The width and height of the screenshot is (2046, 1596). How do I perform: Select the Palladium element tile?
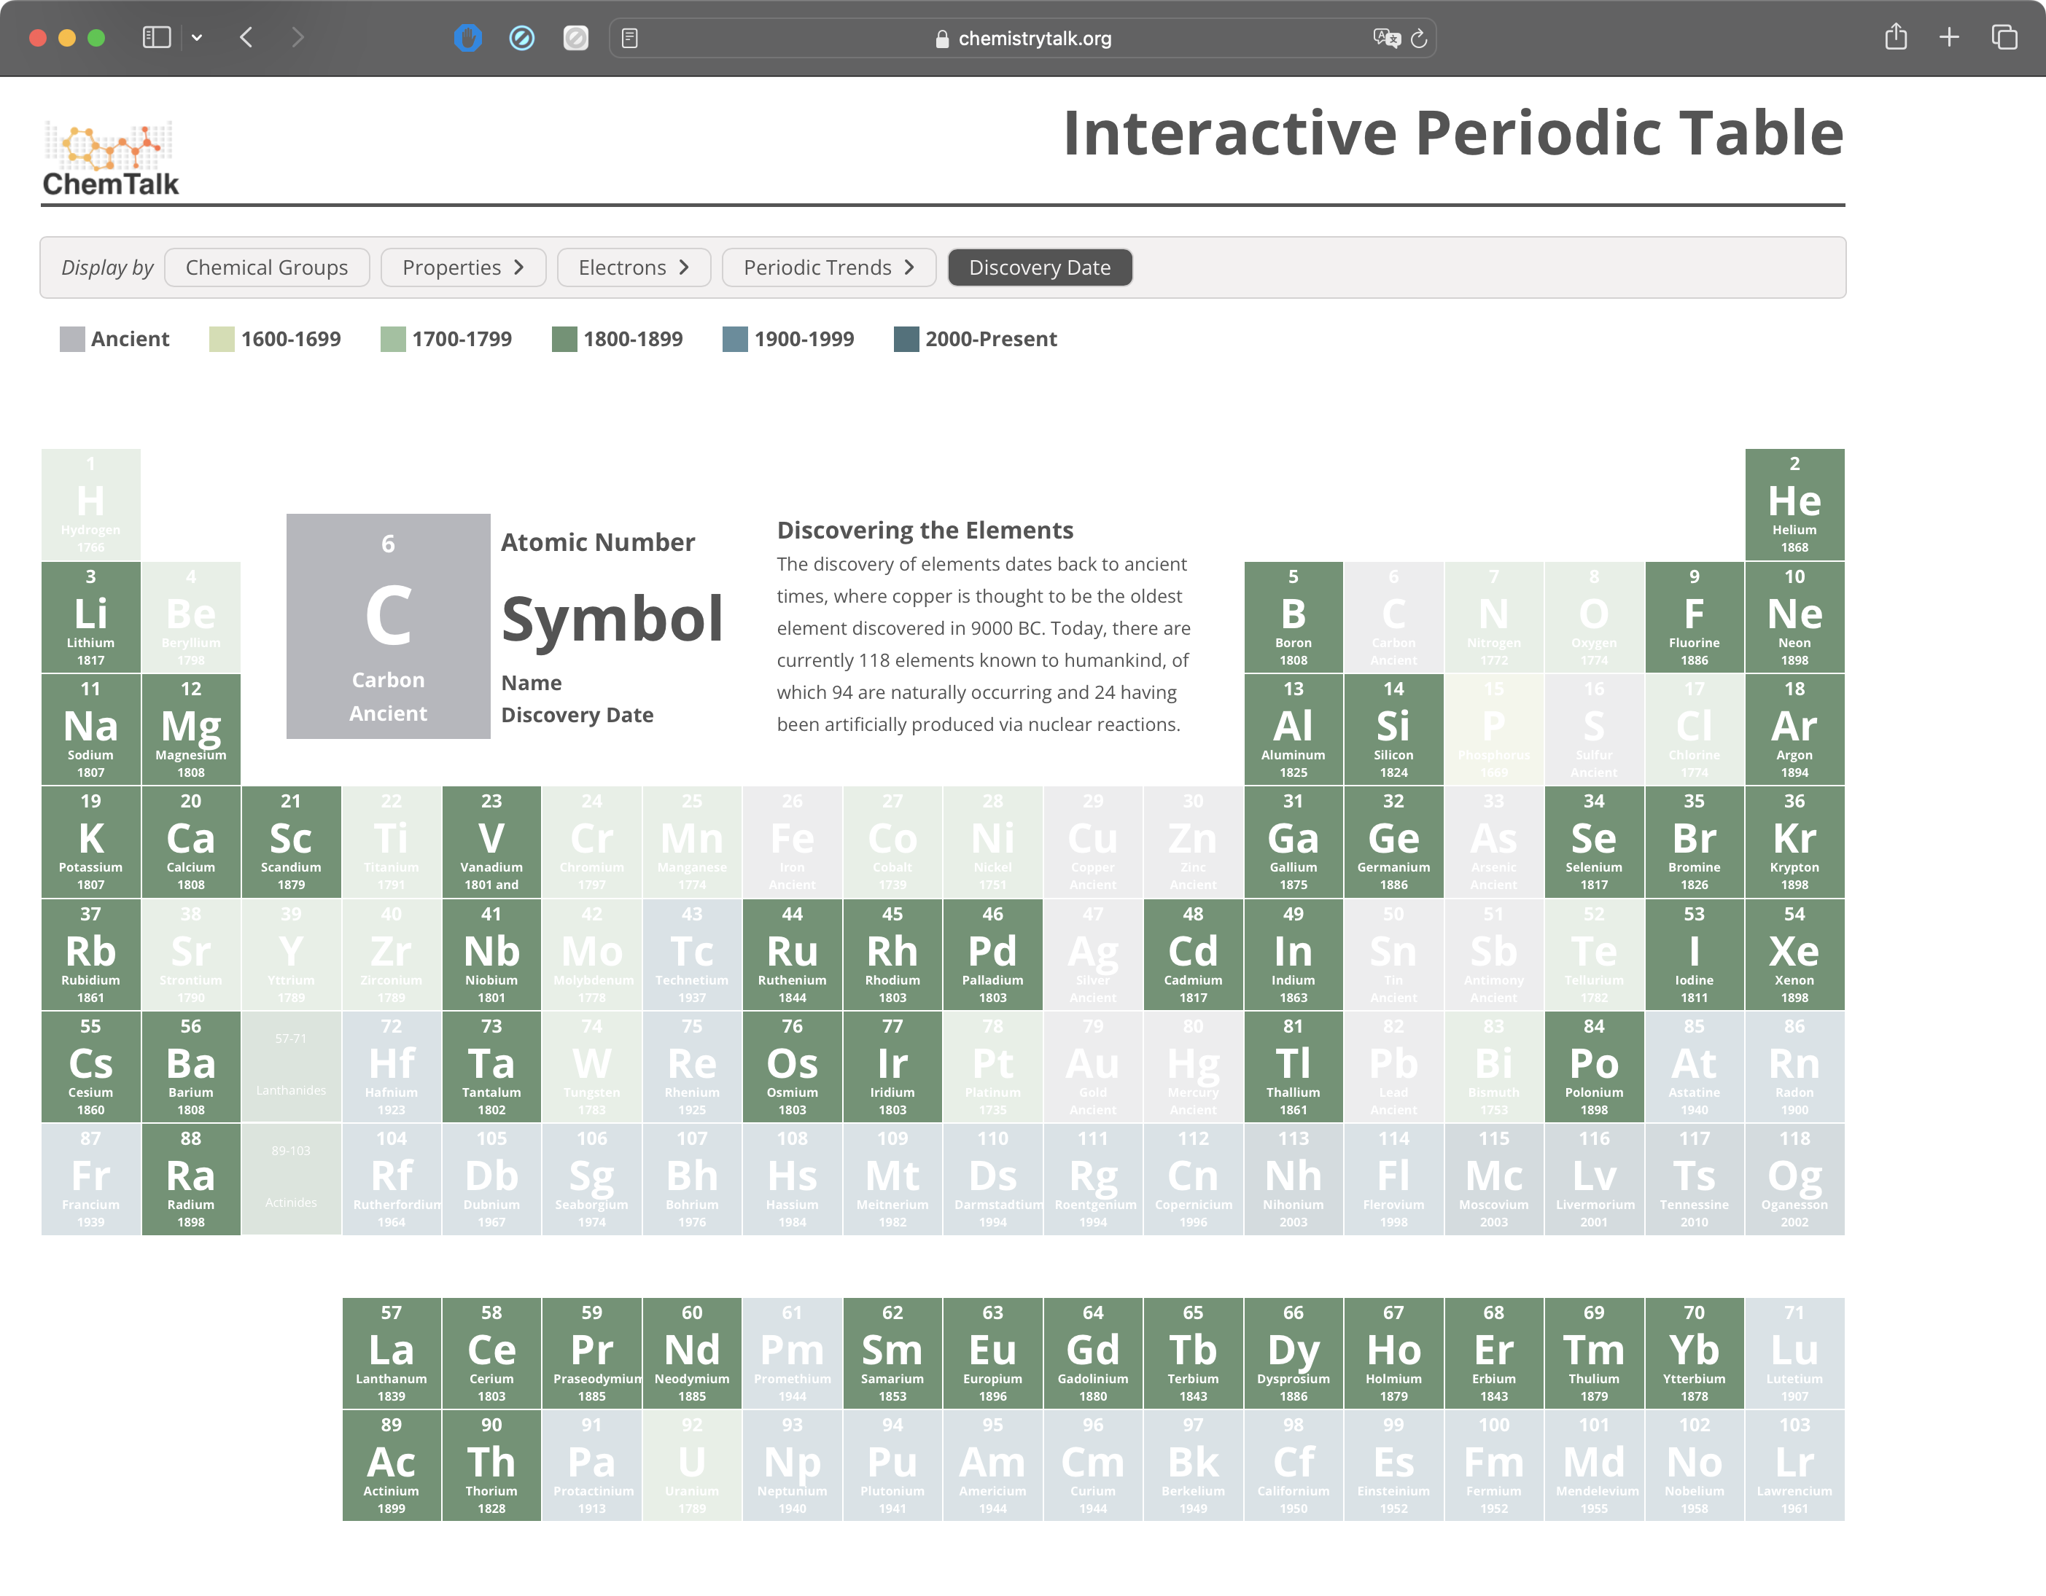(x=993, y=955)
